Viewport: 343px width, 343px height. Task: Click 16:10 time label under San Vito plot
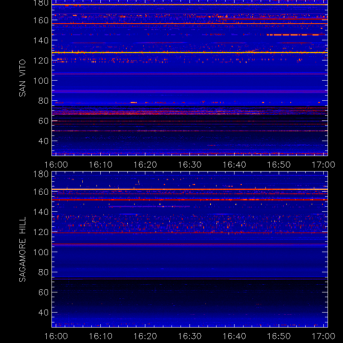101,165
